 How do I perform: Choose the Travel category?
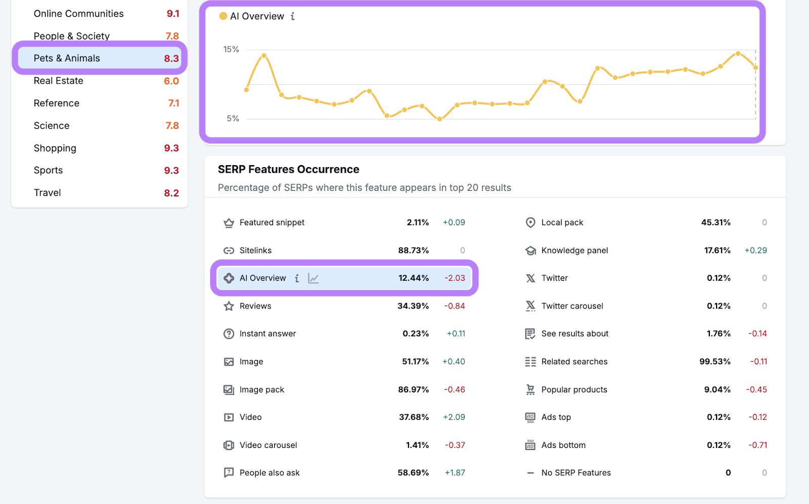[x=48, y=193]
